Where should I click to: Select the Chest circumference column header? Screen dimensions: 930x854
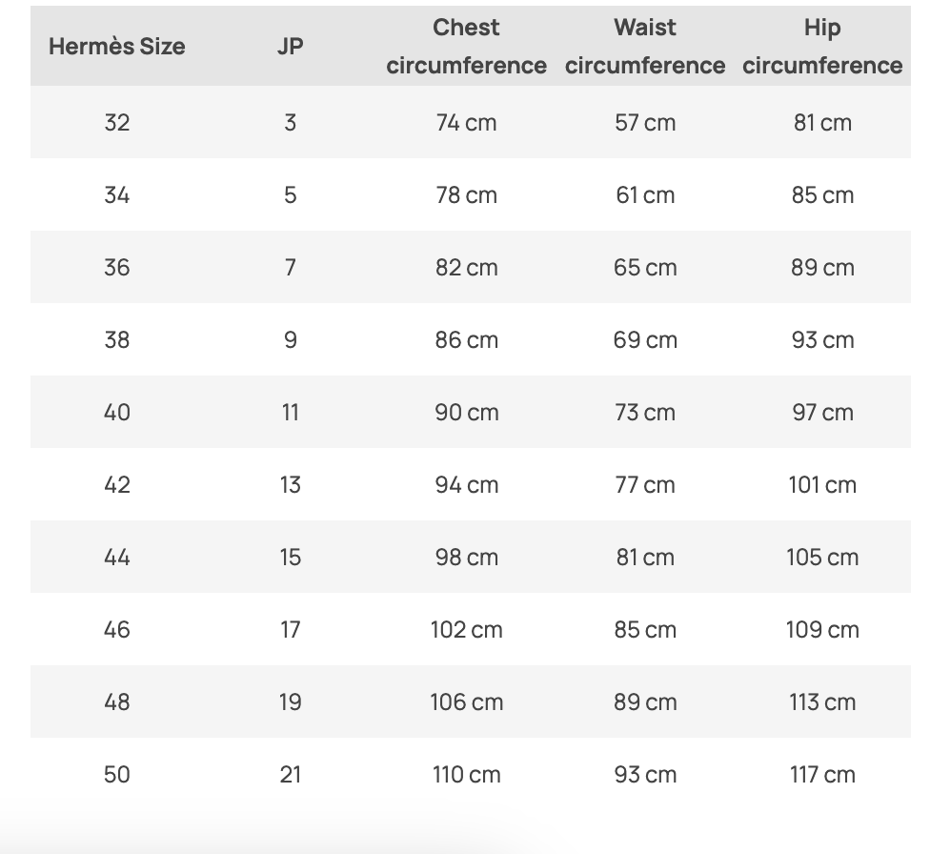point(466,46)
